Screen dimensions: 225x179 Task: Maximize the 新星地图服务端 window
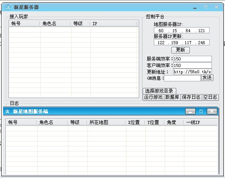pos(201,111)
